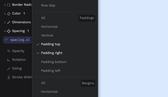Click the Spacing section icon
Image resolution: width=168 pixels, height=97 pixels.
click(x=9, y=31)
